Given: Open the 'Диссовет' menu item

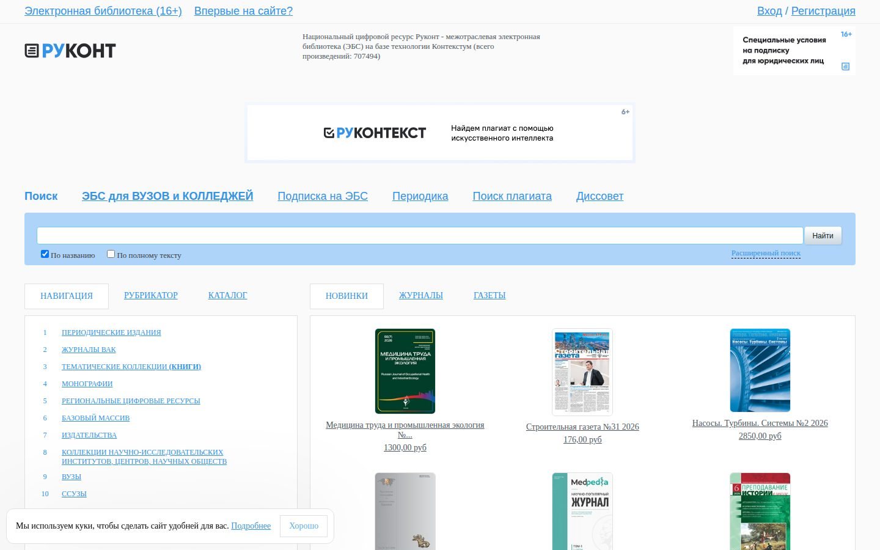Looking at the screenshot, I should (599, 196).
